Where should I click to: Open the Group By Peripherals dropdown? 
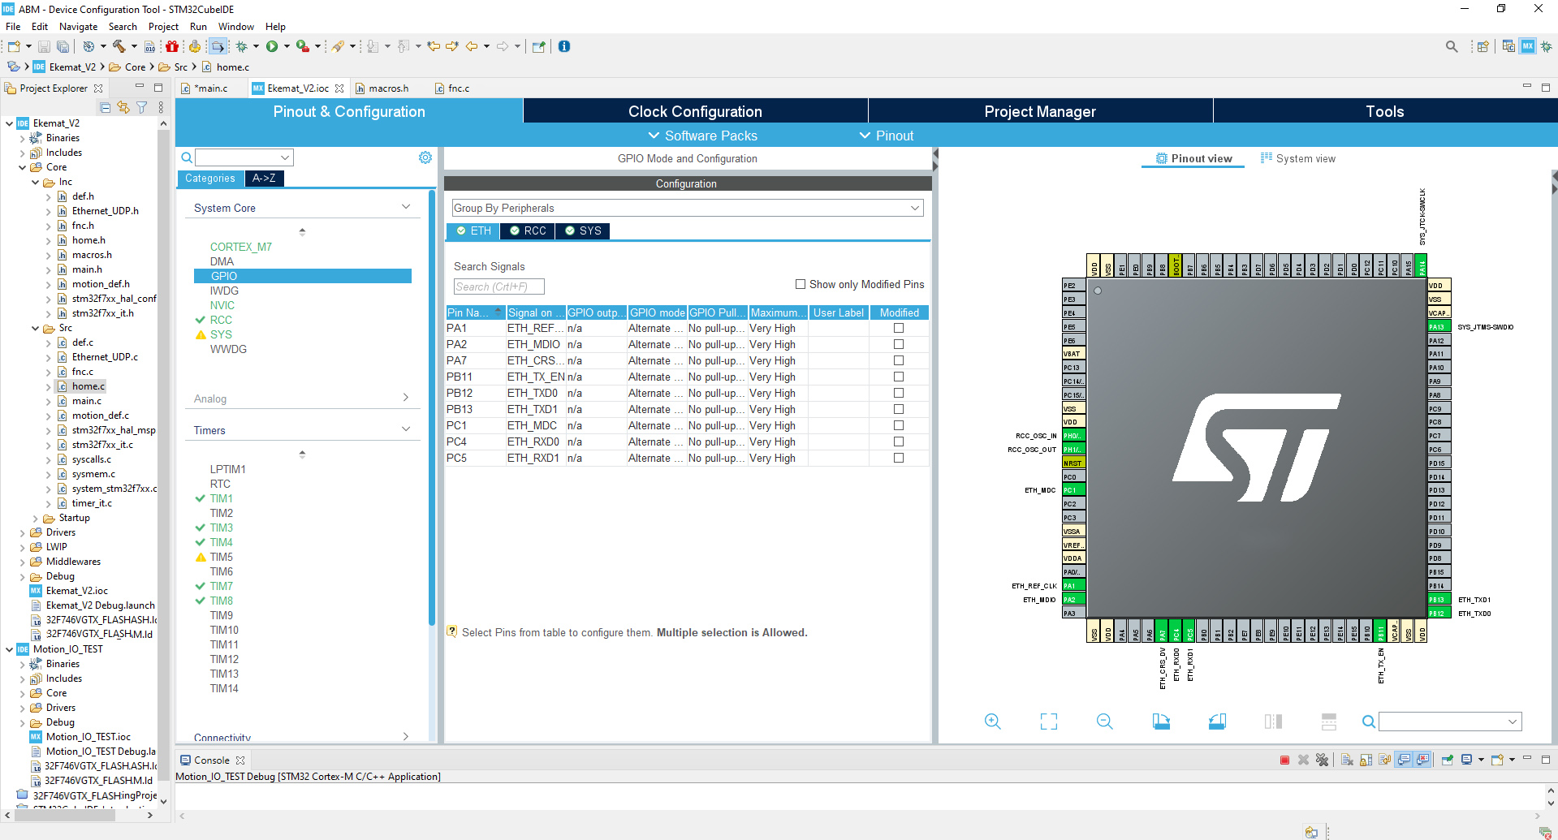(687, 209)
